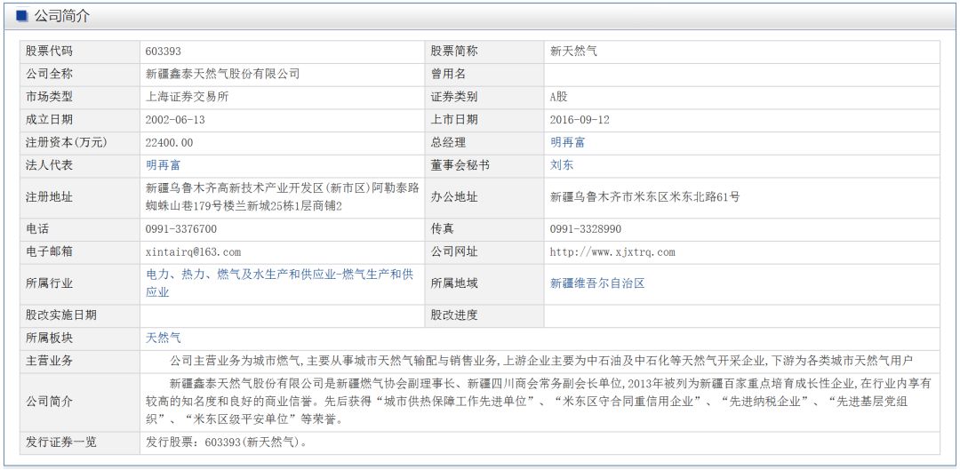
Task: Click the 公司简介 row label in table
Action: coord(80,402)
